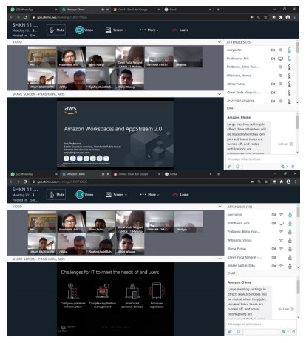Open extensions puzzle icon in AWS title slide window
This screenshot has height=343, width=306.
pos(281,17)
